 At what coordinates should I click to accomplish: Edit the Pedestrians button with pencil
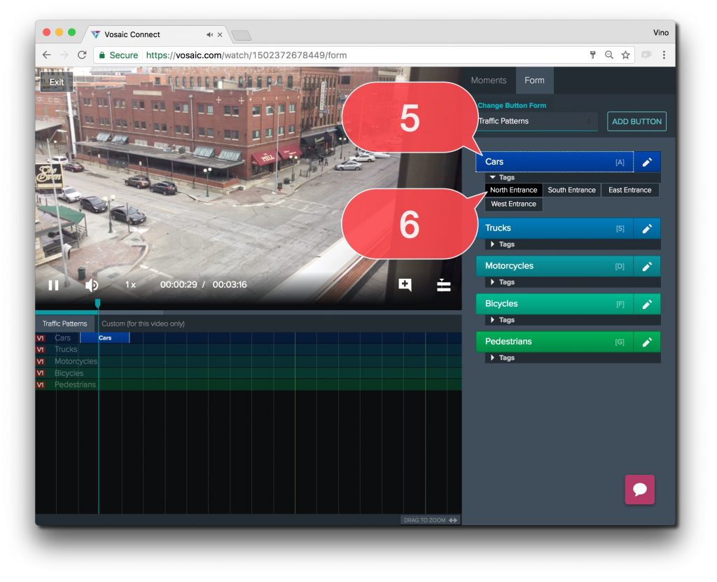647,342
